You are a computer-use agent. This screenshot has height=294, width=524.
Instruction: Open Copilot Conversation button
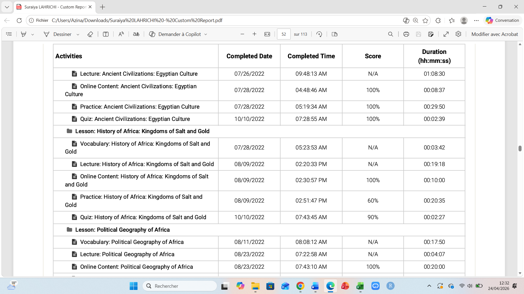tap(502, 20)
